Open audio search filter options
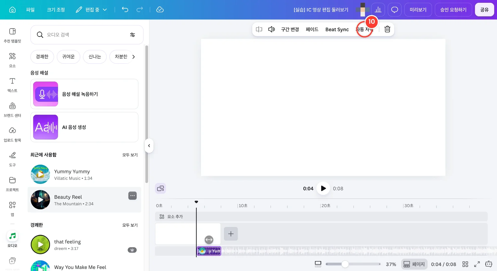497x271 pixels. click(133, 35)
